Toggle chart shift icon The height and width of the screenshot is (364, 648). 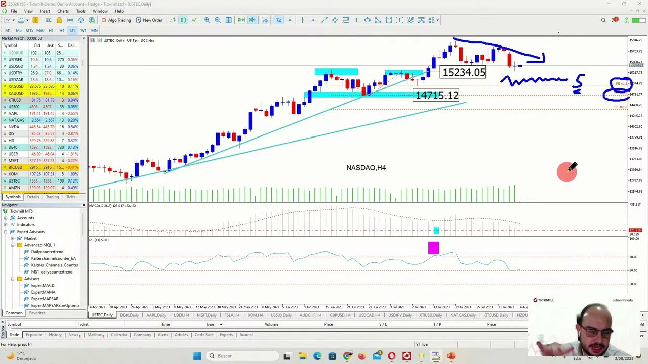[x=252, y=20]
